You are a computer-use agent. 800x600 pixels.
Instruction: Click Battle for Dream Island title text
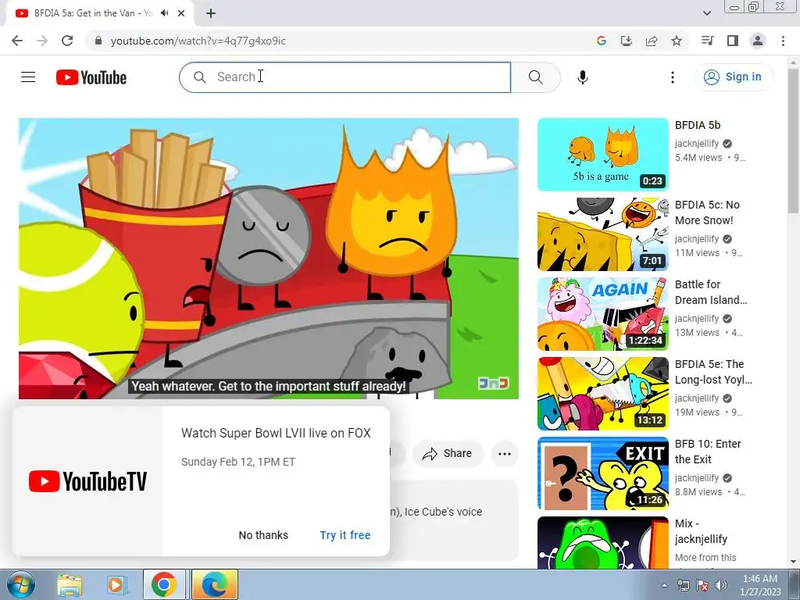pyautogui.click(x=711, y=292)
